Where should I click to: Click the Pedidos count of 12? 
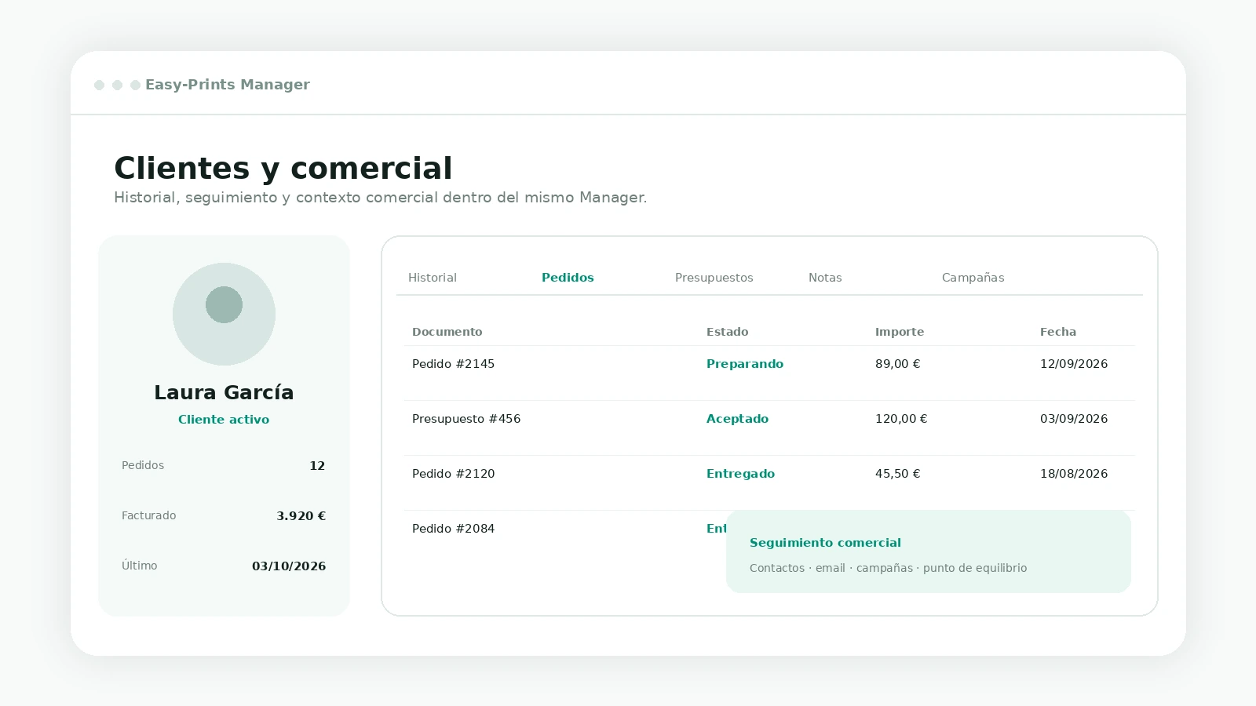(317, 466)
